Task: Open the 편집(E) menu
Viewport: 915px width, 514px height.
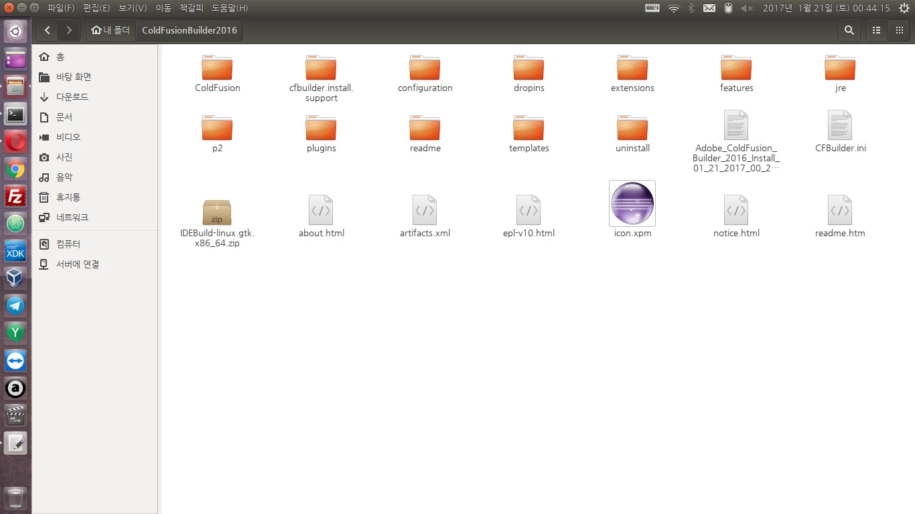Action: 96,8
